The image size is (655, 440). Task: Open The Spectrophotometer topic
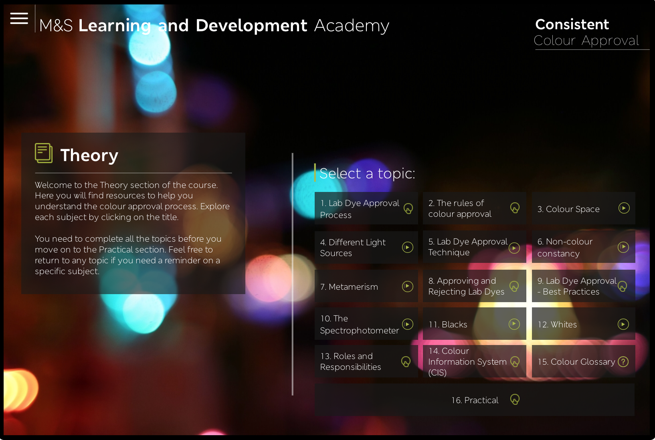click(x=359, y=324)
